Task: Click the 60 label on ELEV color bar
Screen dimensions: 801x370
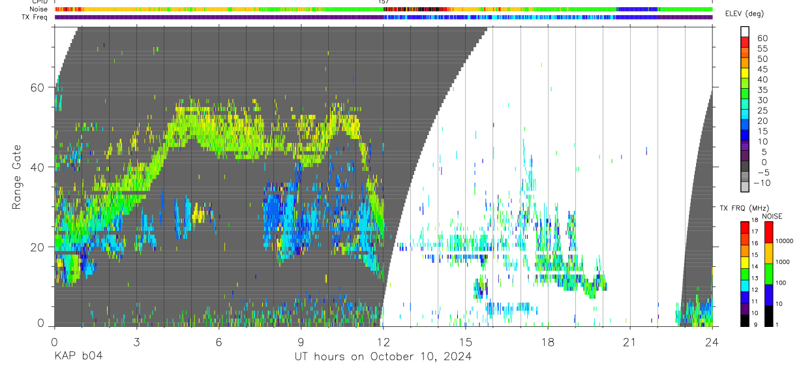Action: click(x=763, y=38)
